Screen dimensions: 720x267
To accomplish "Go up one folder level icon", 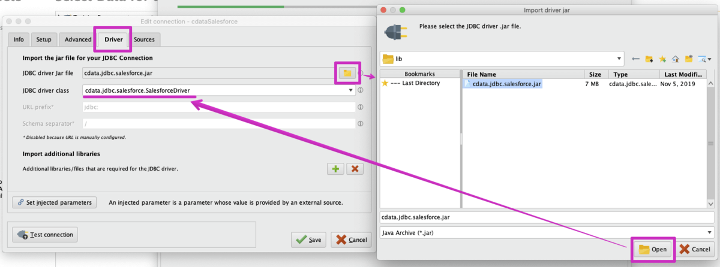I will 649,59.
